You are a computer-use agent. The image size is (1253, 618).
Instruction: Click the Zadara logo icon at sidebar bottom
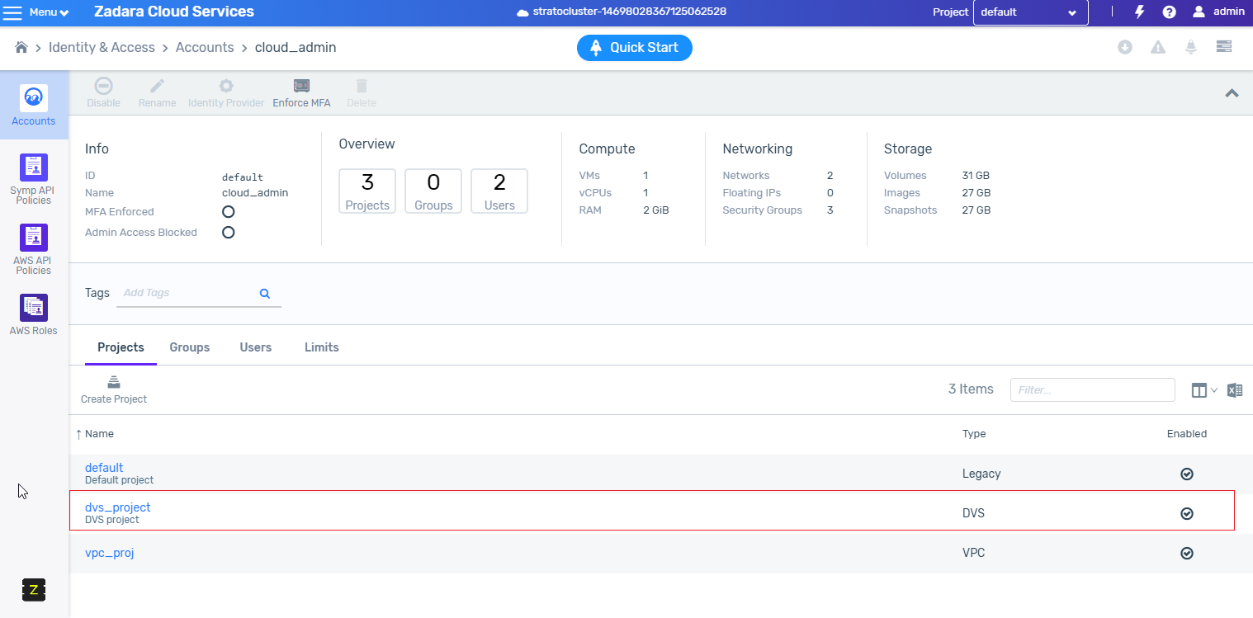click(33, 589)
